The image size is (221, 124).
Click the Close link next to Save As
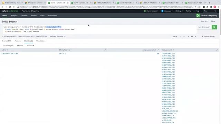click(x=213, y=21)
